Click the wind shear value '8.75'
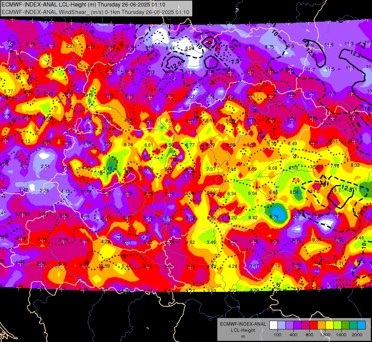 point(269,47)
